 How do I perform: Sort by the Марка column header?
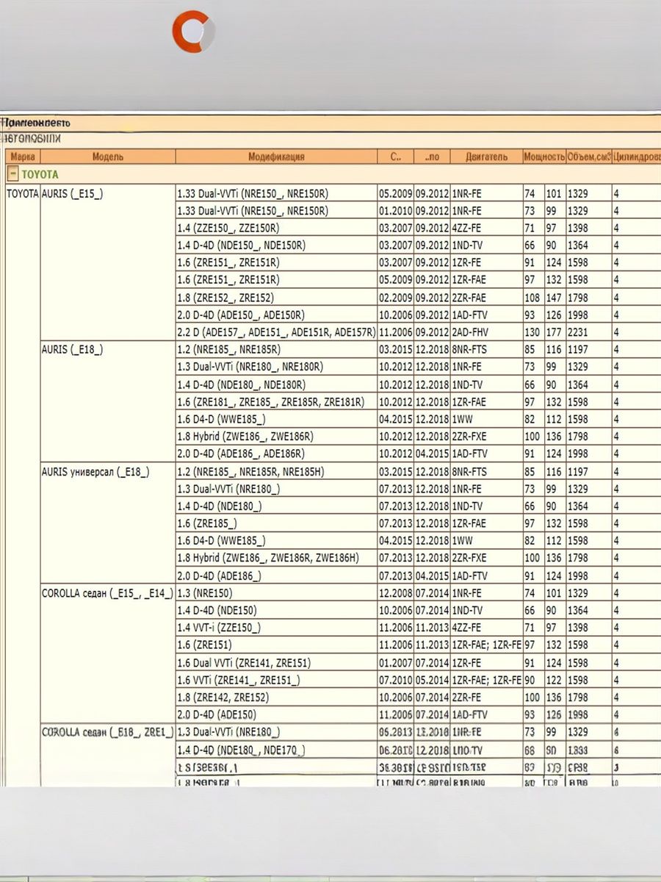[x=22, y=157]
